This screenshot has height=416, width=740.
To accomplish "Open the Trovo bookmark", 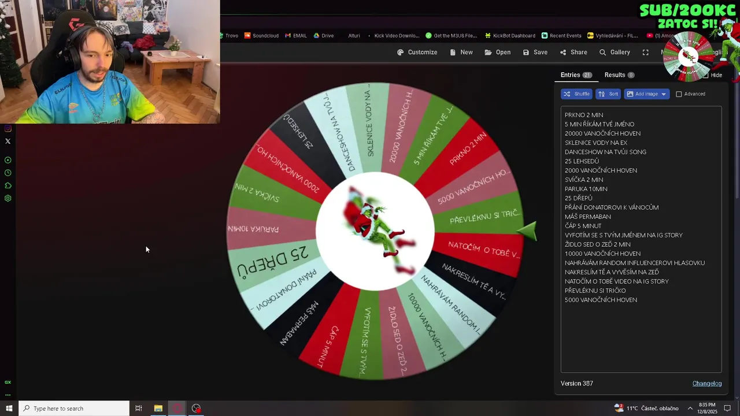I will pyautogui.click(x=229, y=36).
